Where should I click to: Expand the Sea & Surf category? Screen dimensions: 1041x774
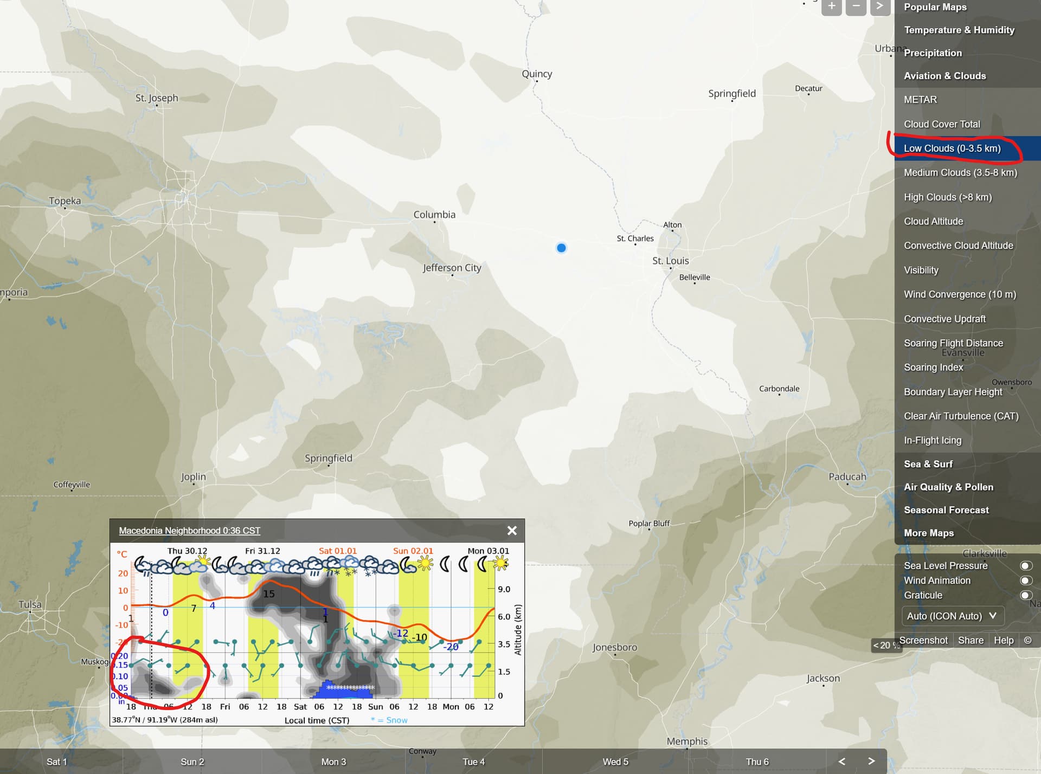click(928, 464)
